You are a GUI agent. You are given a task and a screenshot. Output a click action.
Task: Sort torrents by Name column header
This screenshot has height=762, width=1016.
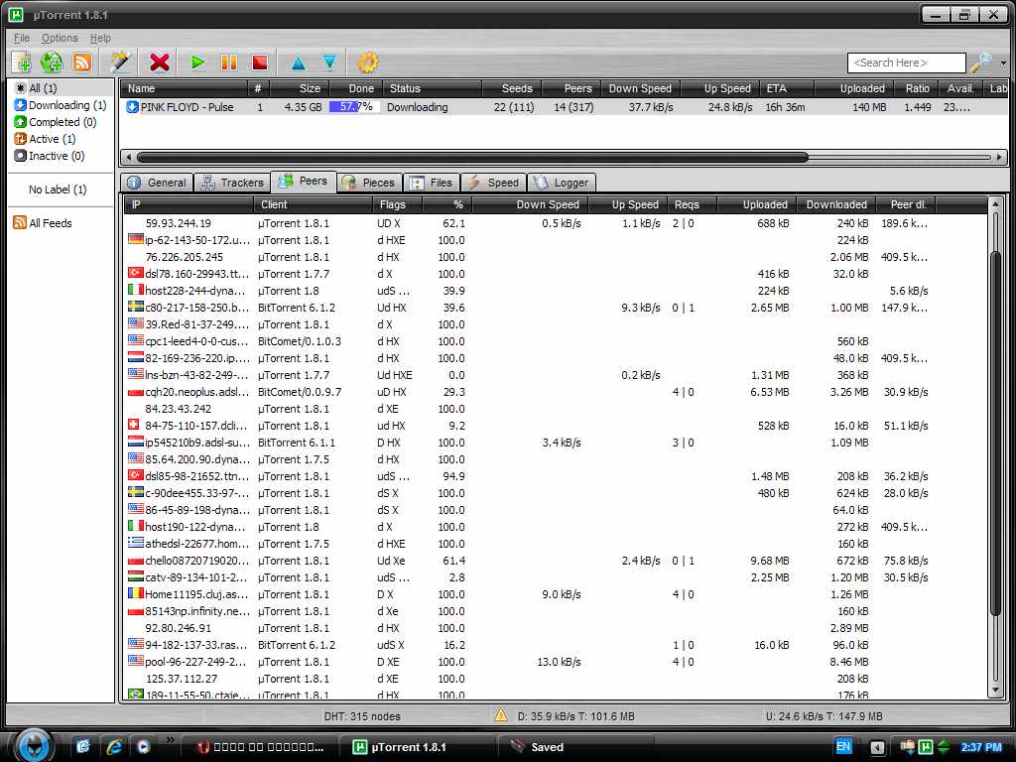184,88
